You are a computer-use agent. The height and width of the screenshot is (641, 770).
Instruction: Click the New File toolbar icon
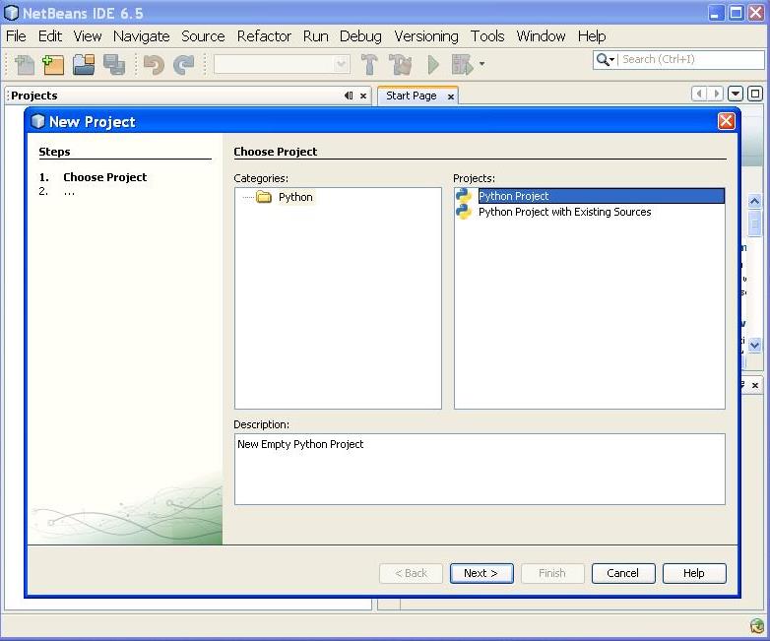[x=24, y=64]
